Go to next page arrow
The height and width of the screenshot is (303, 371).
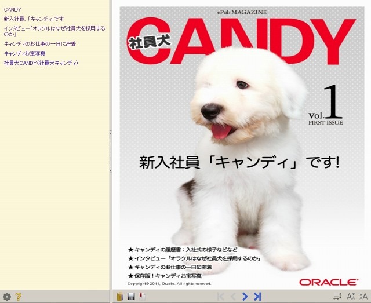pos(245,297)
